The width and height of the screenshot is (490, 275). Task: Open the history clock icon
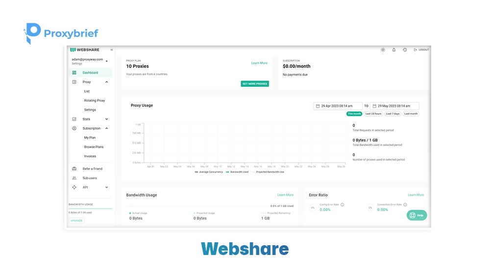pos(405,50)
